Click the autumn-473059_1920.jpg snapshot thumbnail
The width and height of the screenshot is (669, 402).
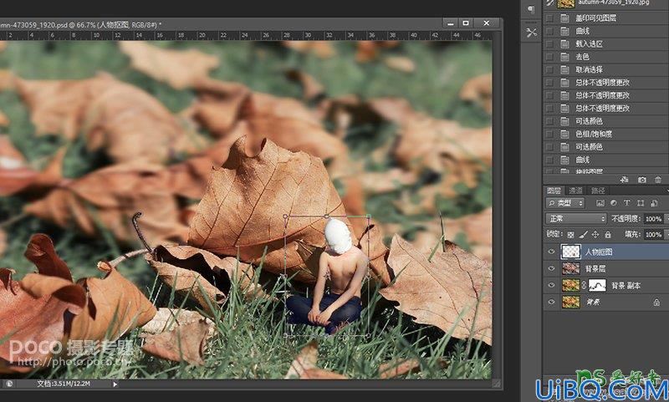click(x=566, y=3)
